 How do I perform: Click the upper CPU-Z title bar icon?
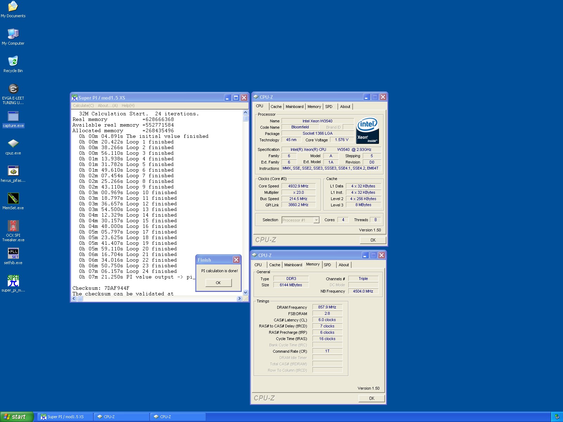[256, 97]
